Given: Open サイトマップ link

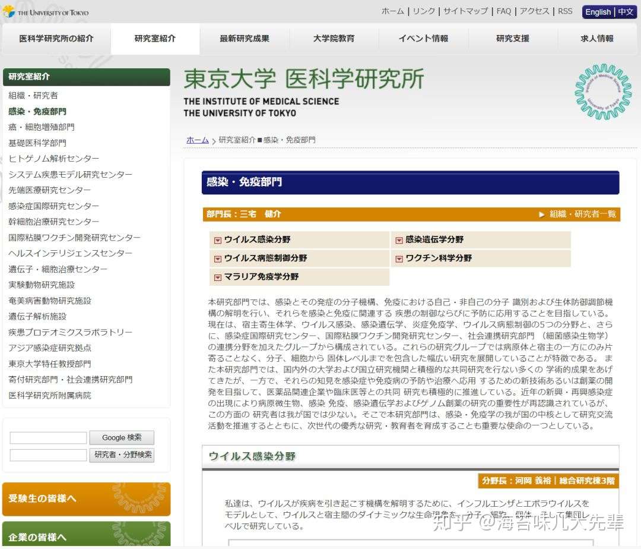Looking at the screenshot, I should point(466,11).
